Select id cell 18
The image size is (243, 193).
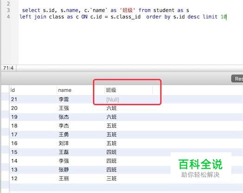tap(14, 126)
